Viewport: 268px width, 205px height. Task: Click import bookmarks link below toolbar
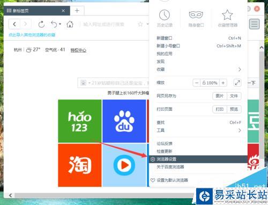click(32, 35)
